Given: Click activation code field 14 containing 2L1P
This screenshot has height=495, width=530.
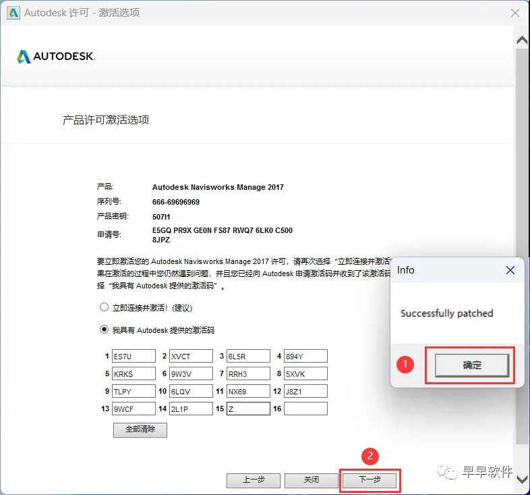Looking at the screenshot, I should click(191, 409).
